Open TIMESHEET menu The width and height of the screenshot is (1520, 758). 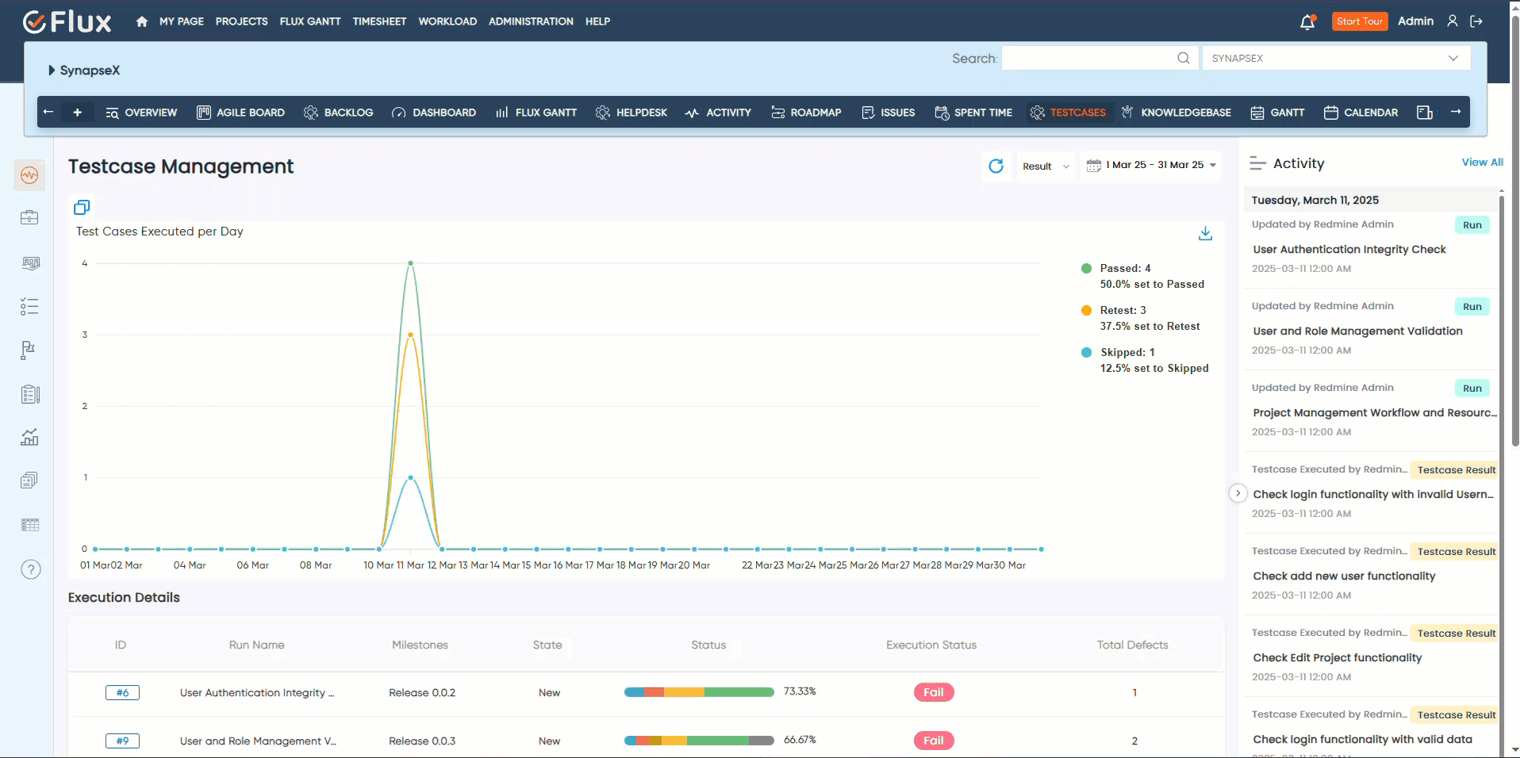click(x=379, y=21)
